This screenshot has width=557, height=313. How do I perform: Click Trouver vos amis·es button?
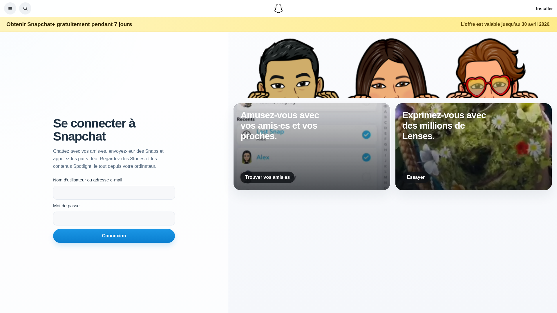point(267,177)
